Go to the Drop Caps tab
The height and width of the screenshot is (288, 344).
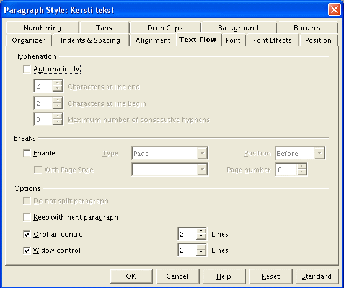coord(165,28)
